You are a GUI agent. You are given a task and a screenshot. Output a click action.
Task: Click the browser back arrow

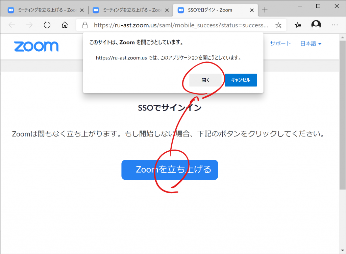(12, 25)
